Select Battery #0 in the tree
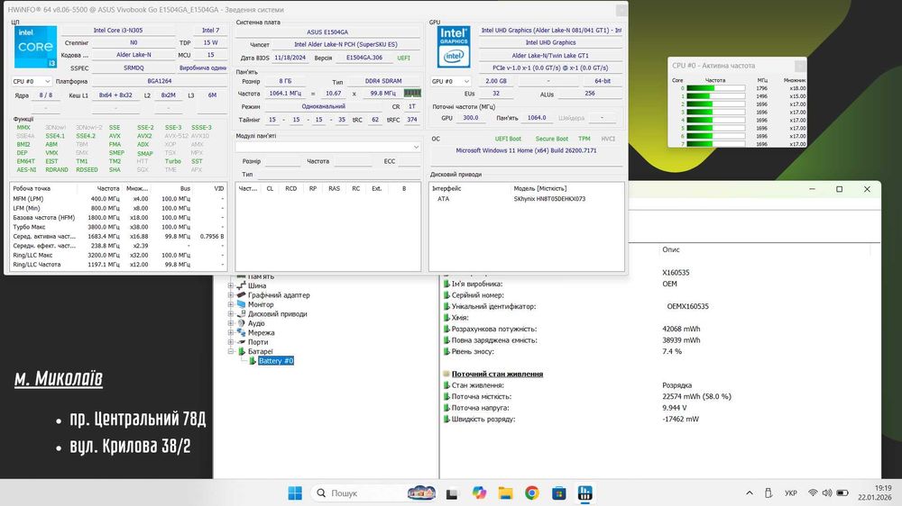 click(x=275, y=361)
